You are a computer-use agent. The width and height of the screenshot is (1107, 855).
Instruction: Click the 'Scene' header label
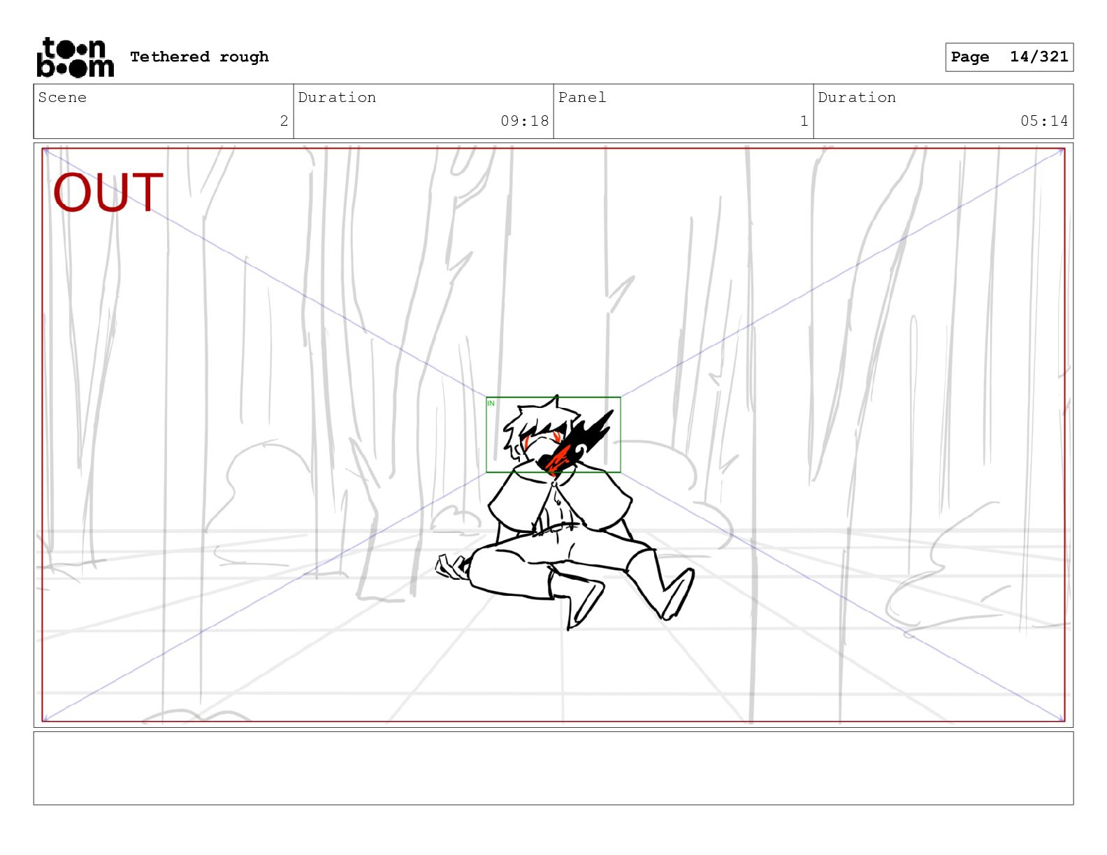coord(62,97)
